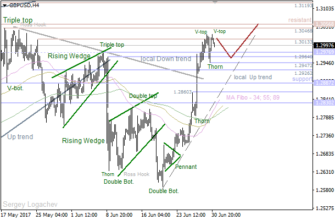The width and height of the screenshot is (335, 220).
Task: Click the dropdown triangle beside GBPUSD,H4
Action: click(4, 5)
